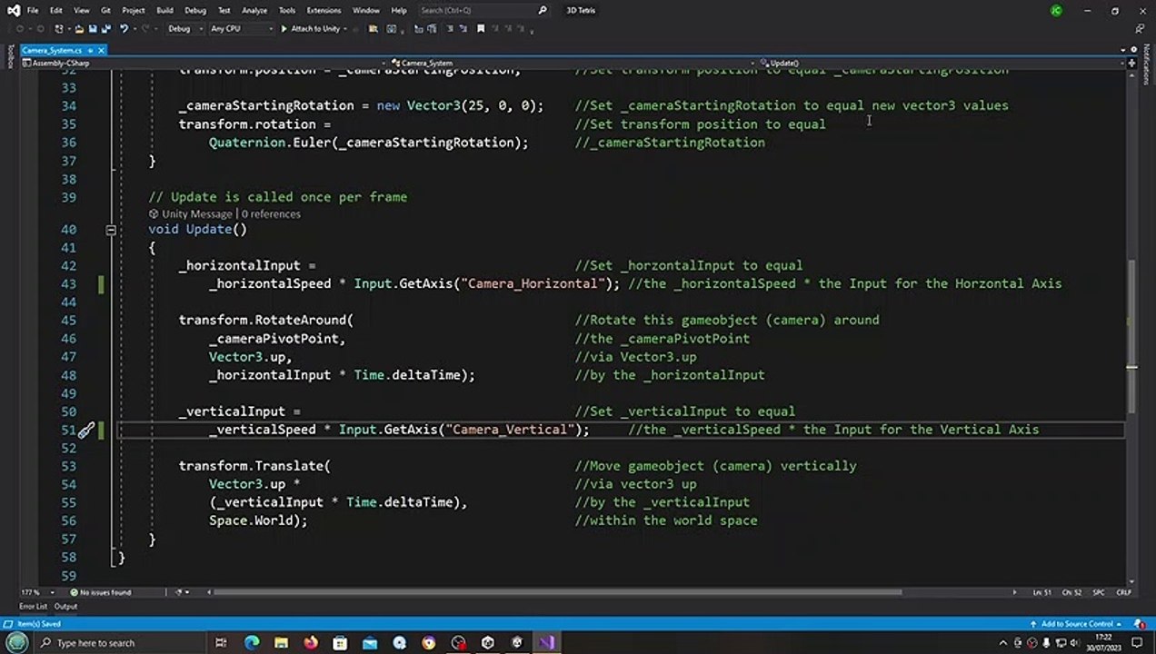Open File Explorer from the taskbar
Screen dimensions: 1156x654
tap(281, 643)
